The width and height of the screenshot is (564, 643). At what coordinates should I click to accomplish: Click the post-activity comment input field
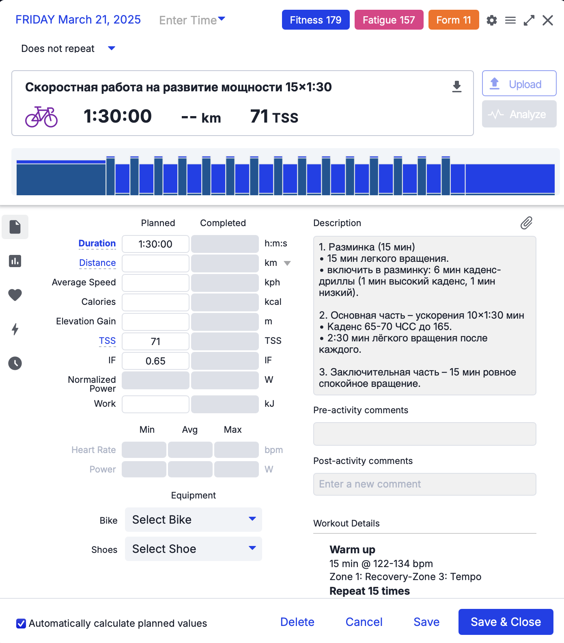coord(424,484)
